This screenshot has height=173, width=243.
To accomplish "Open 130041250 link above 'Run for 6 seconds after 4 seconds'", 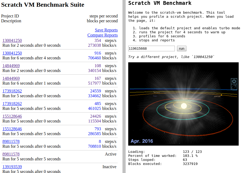I will [12, 53].
